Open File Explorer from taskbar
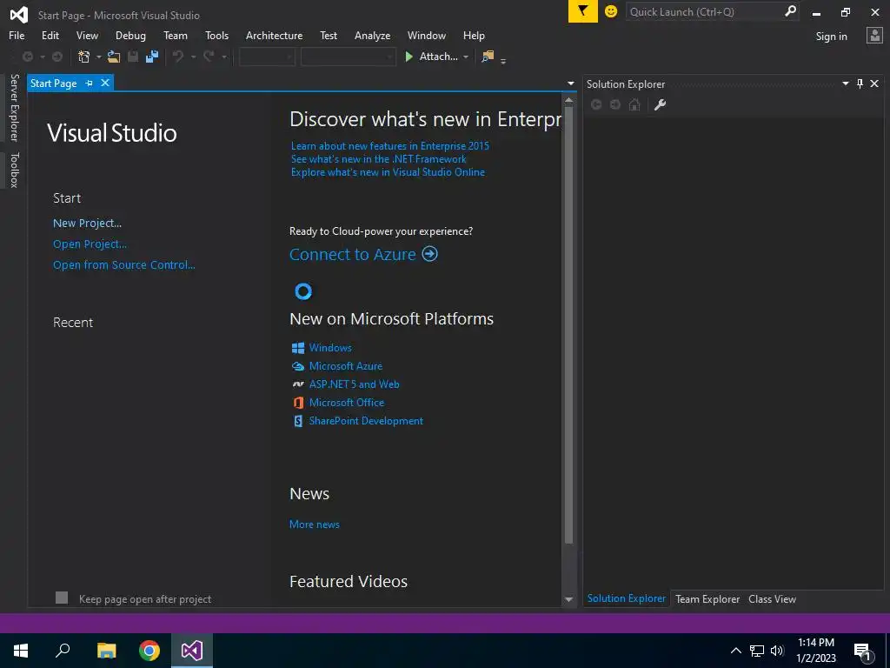 [106, 651]
